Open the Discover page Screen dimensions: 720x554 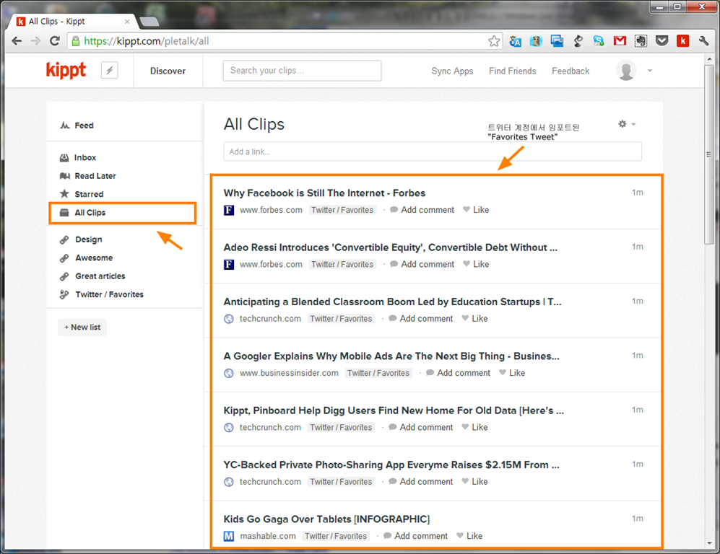[x=168, y=71]
